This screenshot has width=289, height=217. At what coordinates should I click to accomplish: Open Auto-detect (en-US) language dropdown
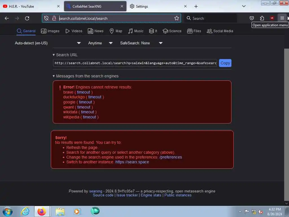click(48, 43)
